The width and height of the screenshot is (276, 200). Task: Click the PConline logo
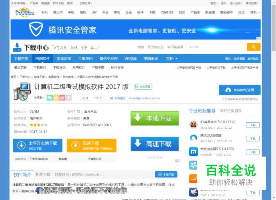(24, 12)
